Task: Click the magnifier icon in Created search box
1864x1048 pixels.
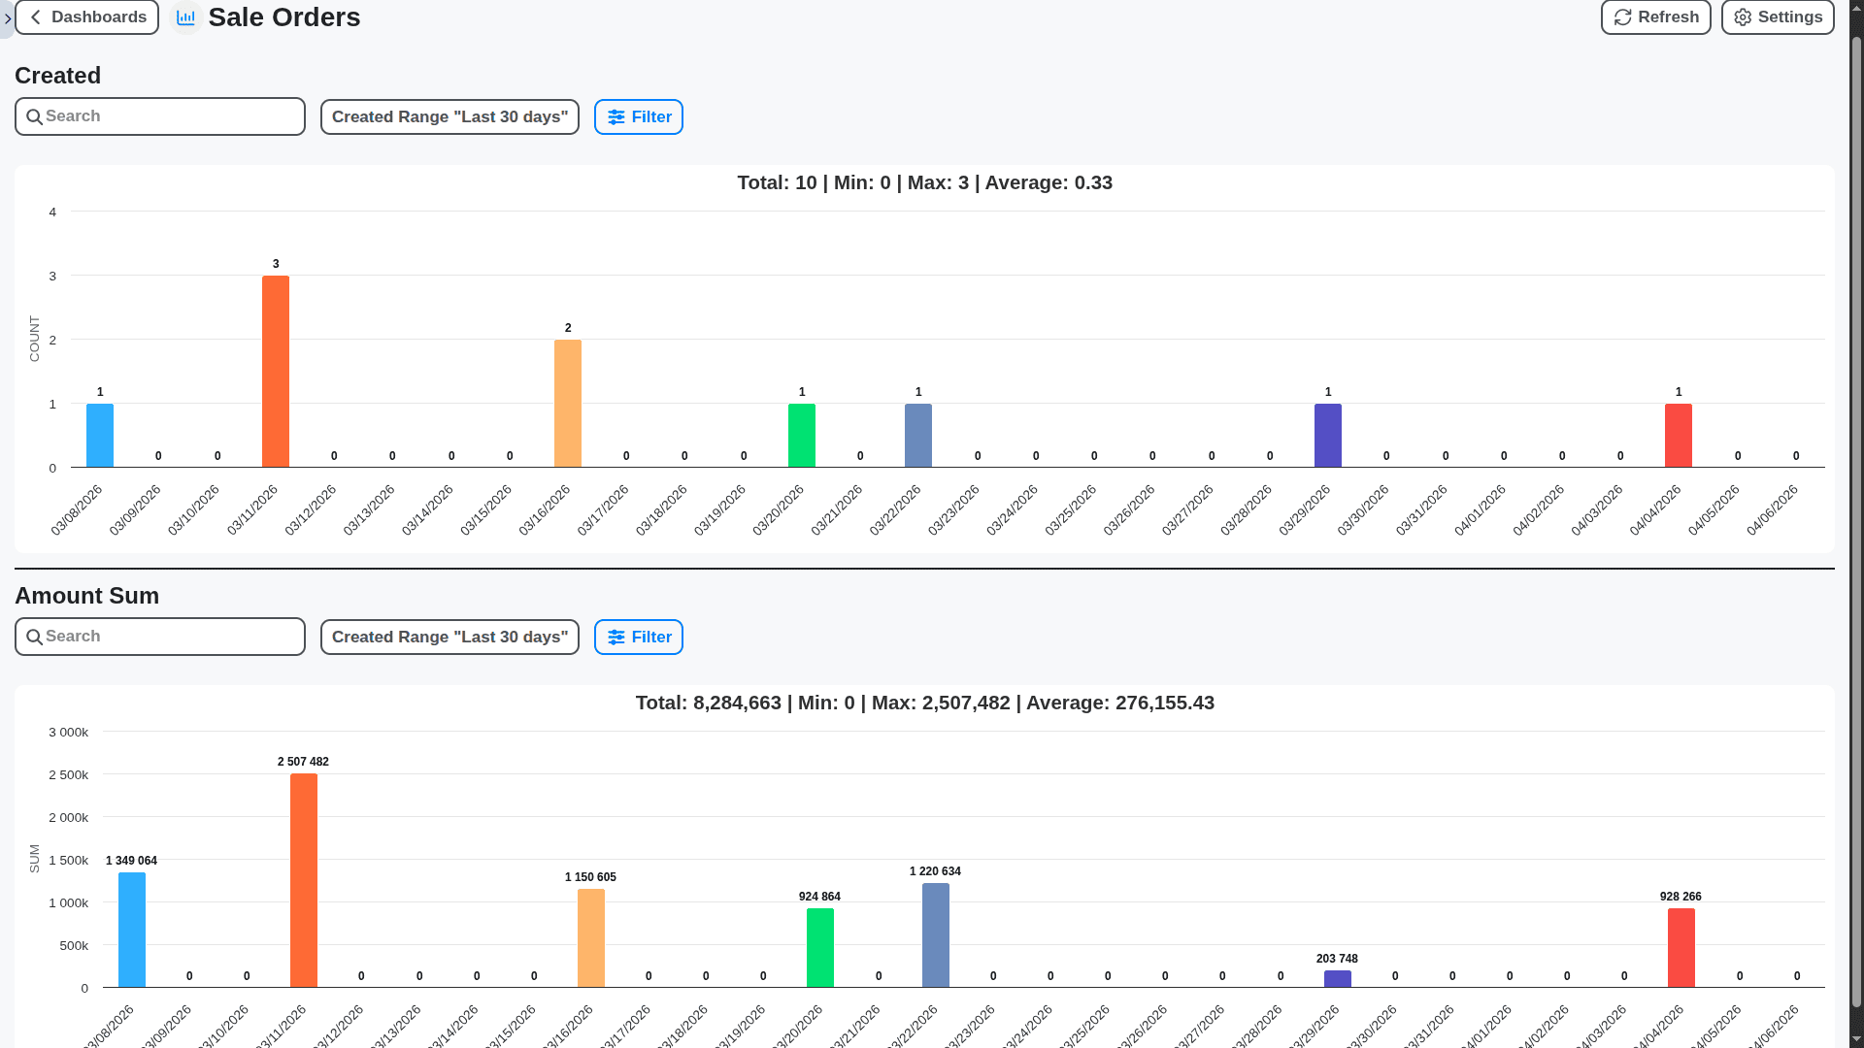Action: [x=35, y=116]
